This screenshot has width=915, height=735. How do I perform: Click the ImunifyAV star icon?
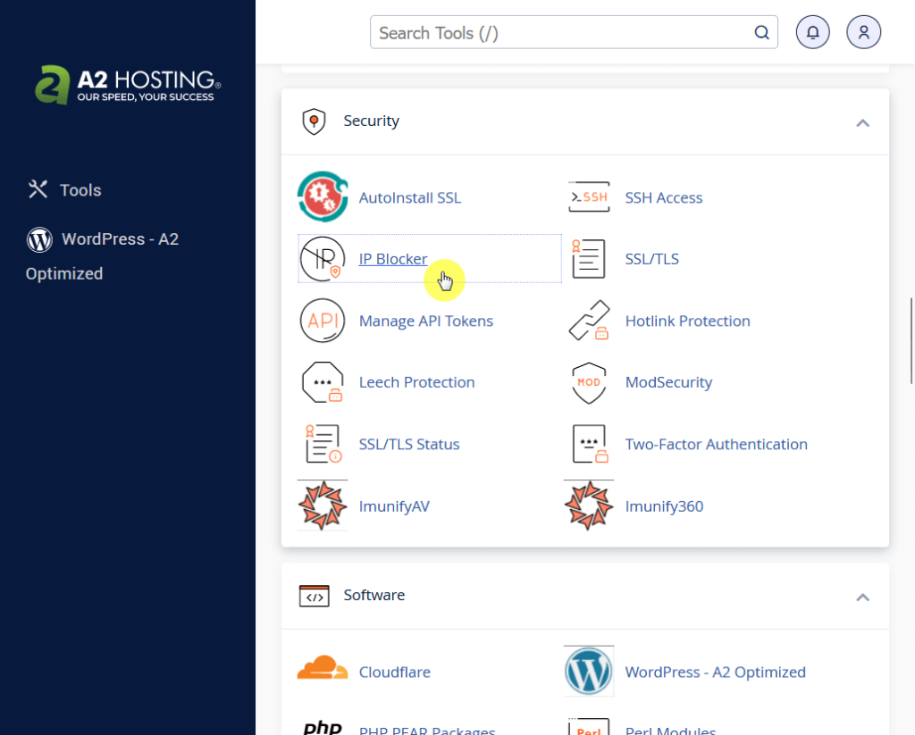[323, 505]
